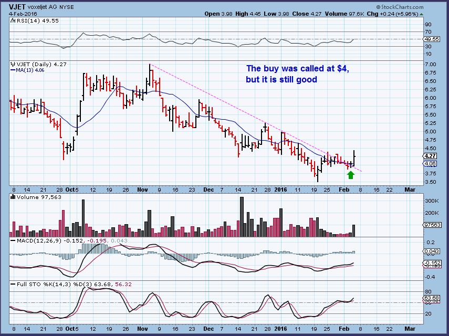Click the 'Nov' label on bottom date axis
The height and width of the screenshot is (336, 449).
(143, 329)
